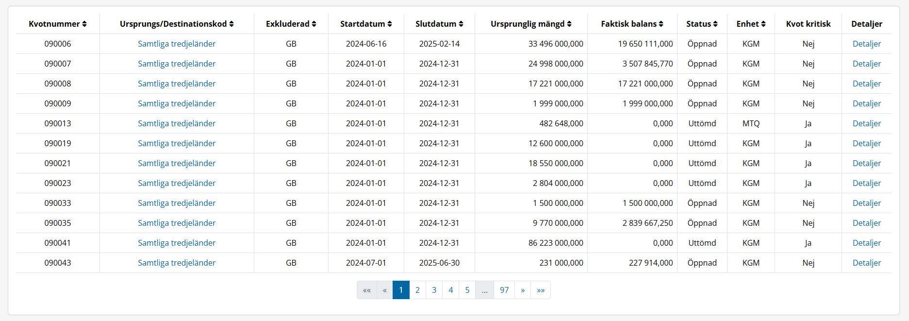Image resolution: width=909 pixels, height=321 pixels.
Task: Go to page 2
Action: click(x=417, y=290)
